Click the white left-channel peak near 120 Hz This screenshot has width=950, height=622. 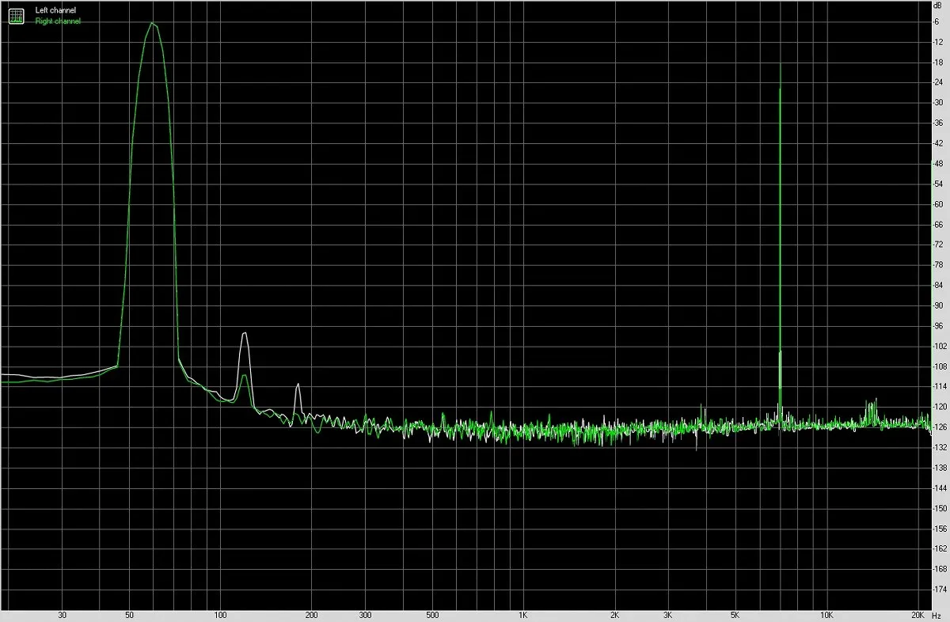coord(245,335)
